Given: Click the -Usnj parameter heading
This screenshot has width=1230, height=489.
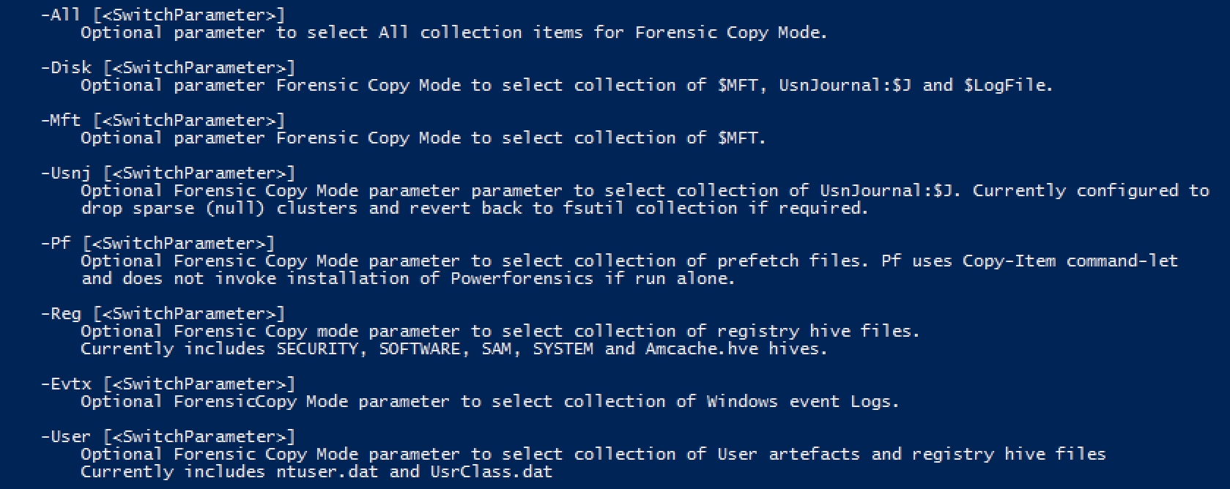Looking at the screenshot, I should tap(66, 173).
